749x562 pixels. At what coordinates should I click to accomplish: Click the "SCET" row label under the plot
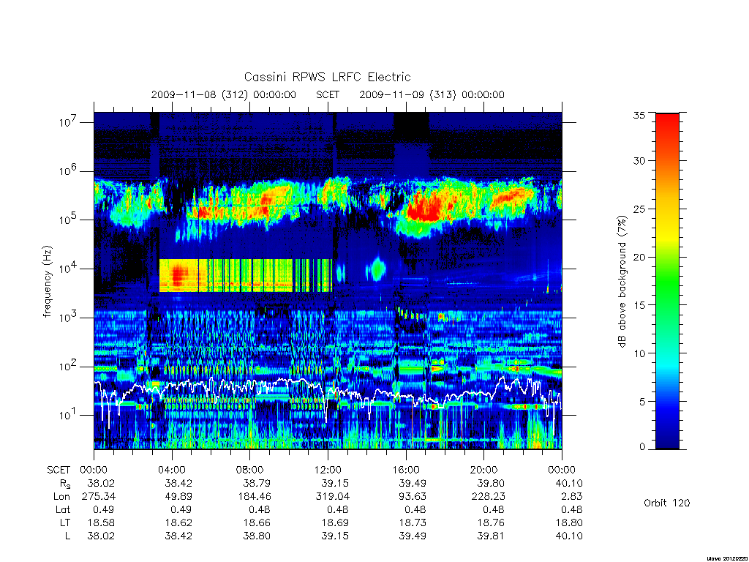59,471
